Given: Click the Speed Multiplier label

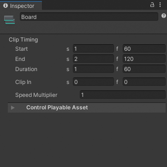Looking at the screenshot, I should coord(36,95).
